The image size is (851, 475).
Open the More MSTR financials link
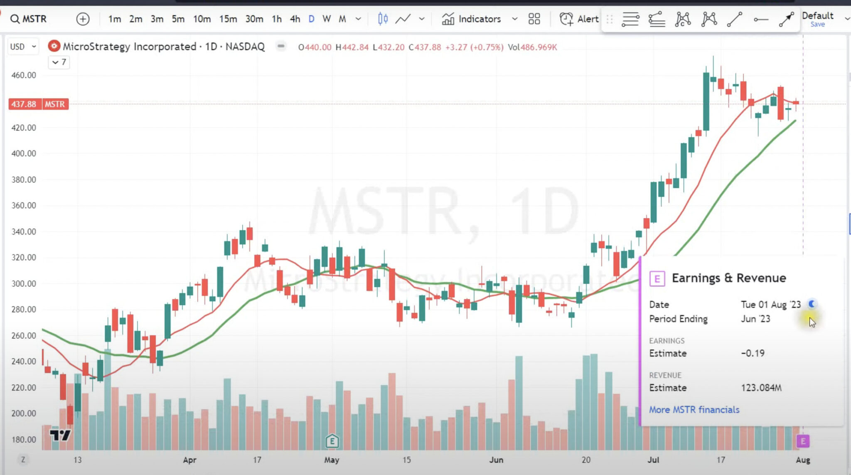click(694, 409)
